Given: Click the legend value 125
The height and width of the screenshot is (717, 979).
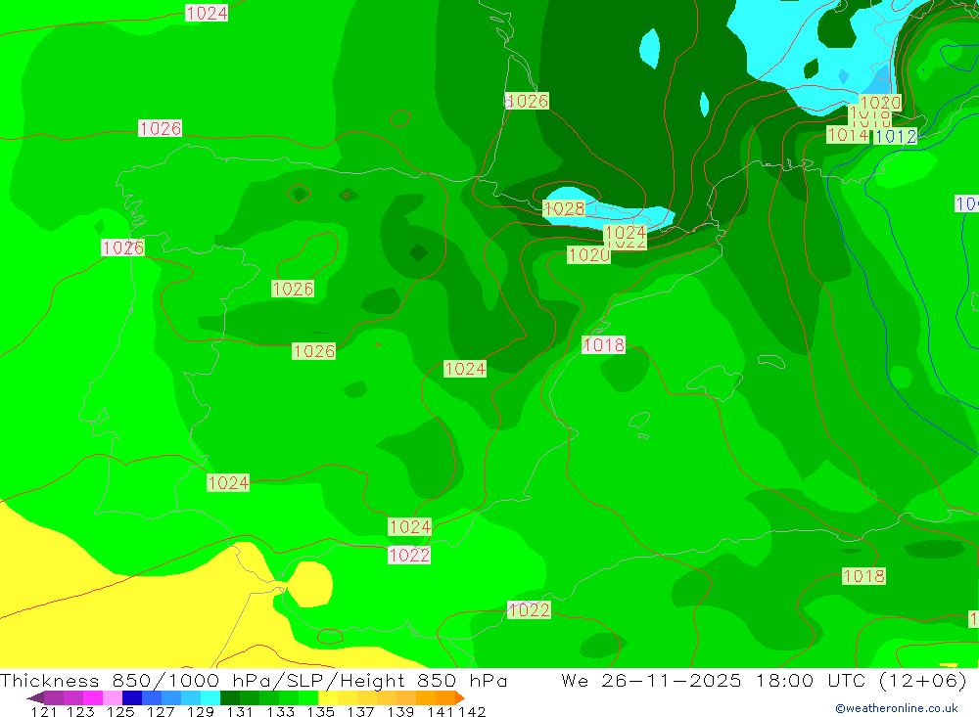Looking at the screenshot, I should point(120,711).
